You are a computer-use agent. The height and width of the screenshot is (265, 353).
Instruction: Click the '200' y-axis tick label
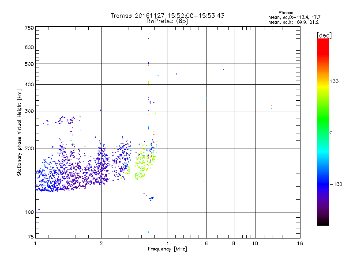pos(29,148)
